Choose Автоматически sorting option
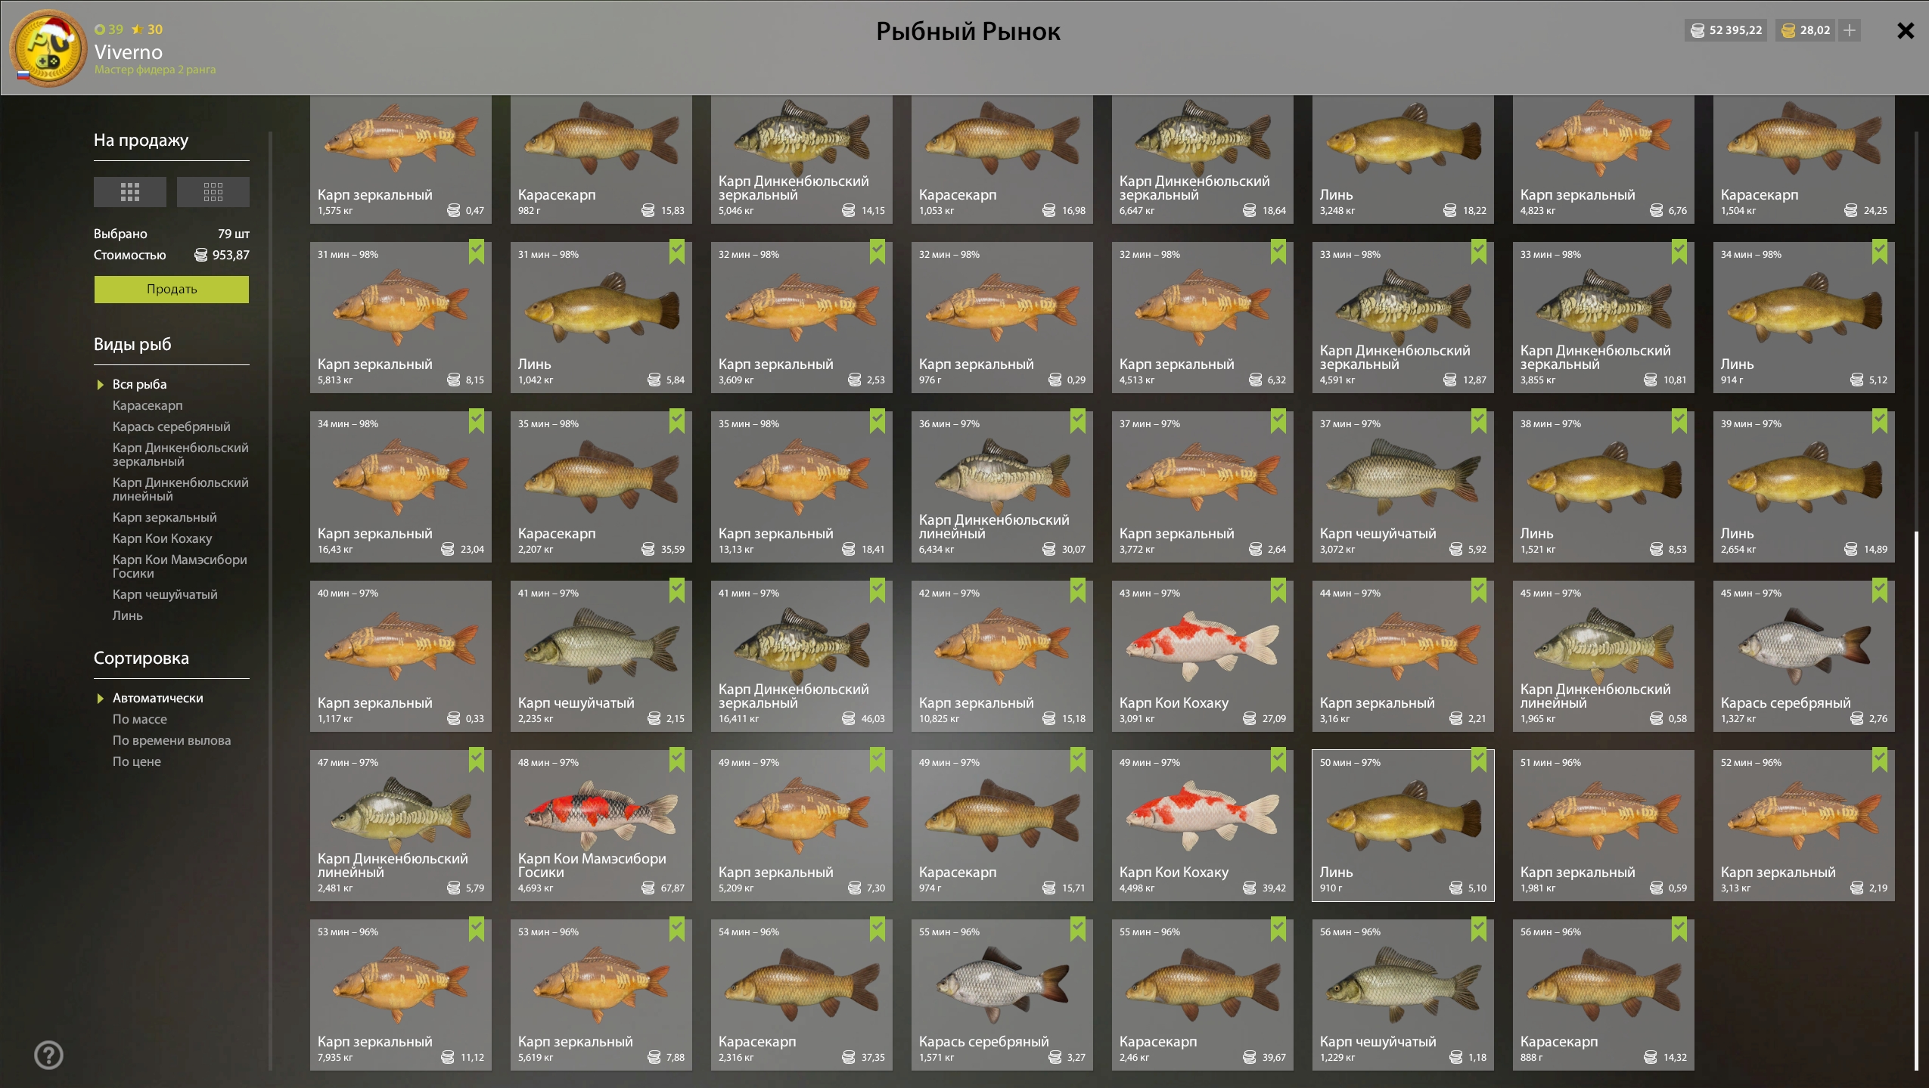 (x=157, y=698)
